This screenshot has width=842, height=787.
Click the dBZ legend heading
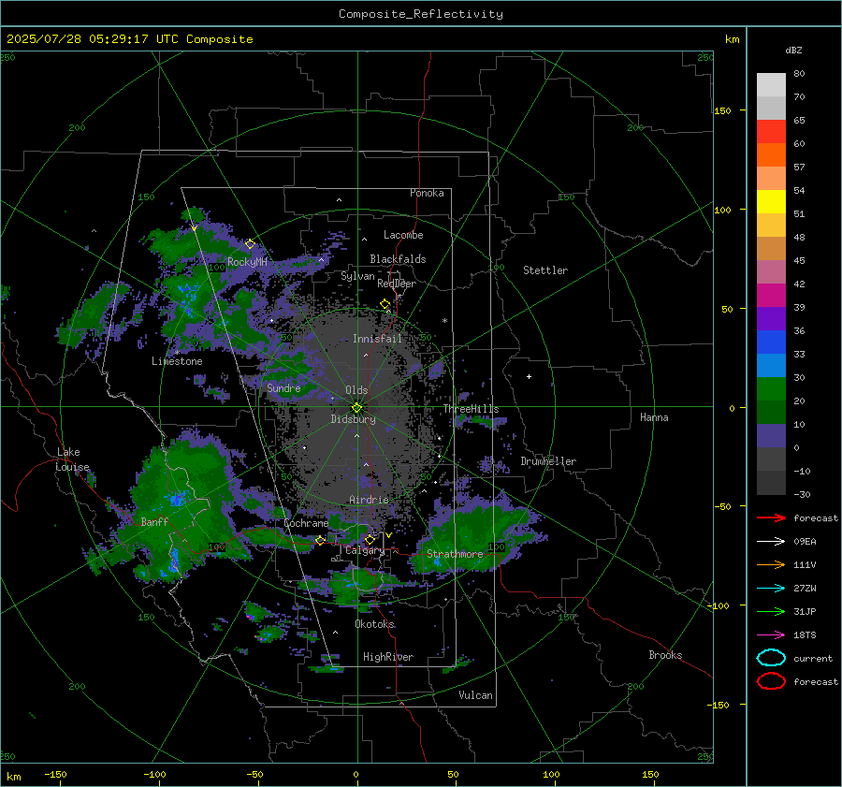click(x=793, y=50)
